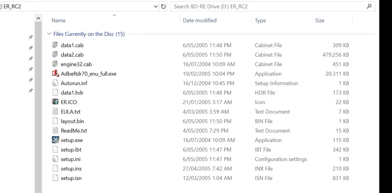Select the ReadMe.txt file
392x193 pixels.
pos(74,131)
